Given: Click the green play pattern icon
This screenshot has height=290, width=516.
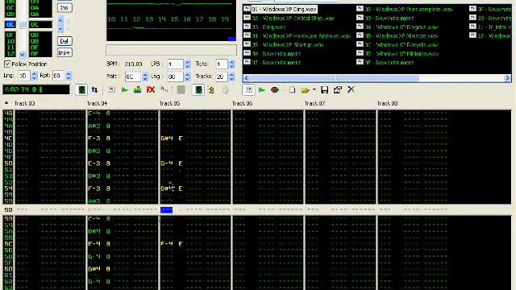Looking at the screenshot, I should click(x=124, y=89).
